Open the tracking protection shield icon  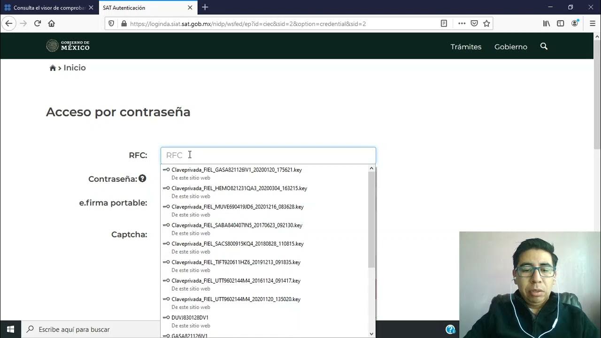pyautogui.click(x=111, y=23)
